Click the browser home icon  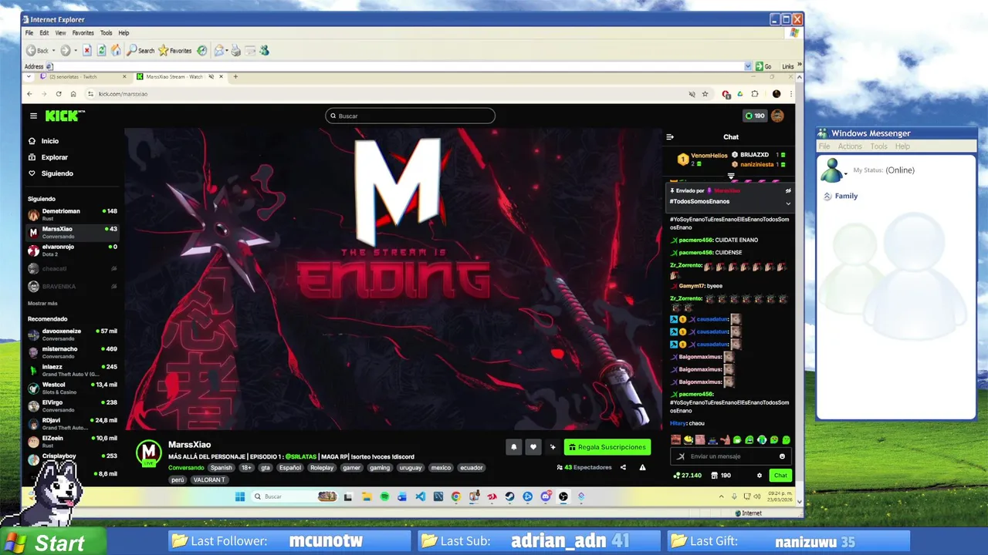tap(73, 94)
